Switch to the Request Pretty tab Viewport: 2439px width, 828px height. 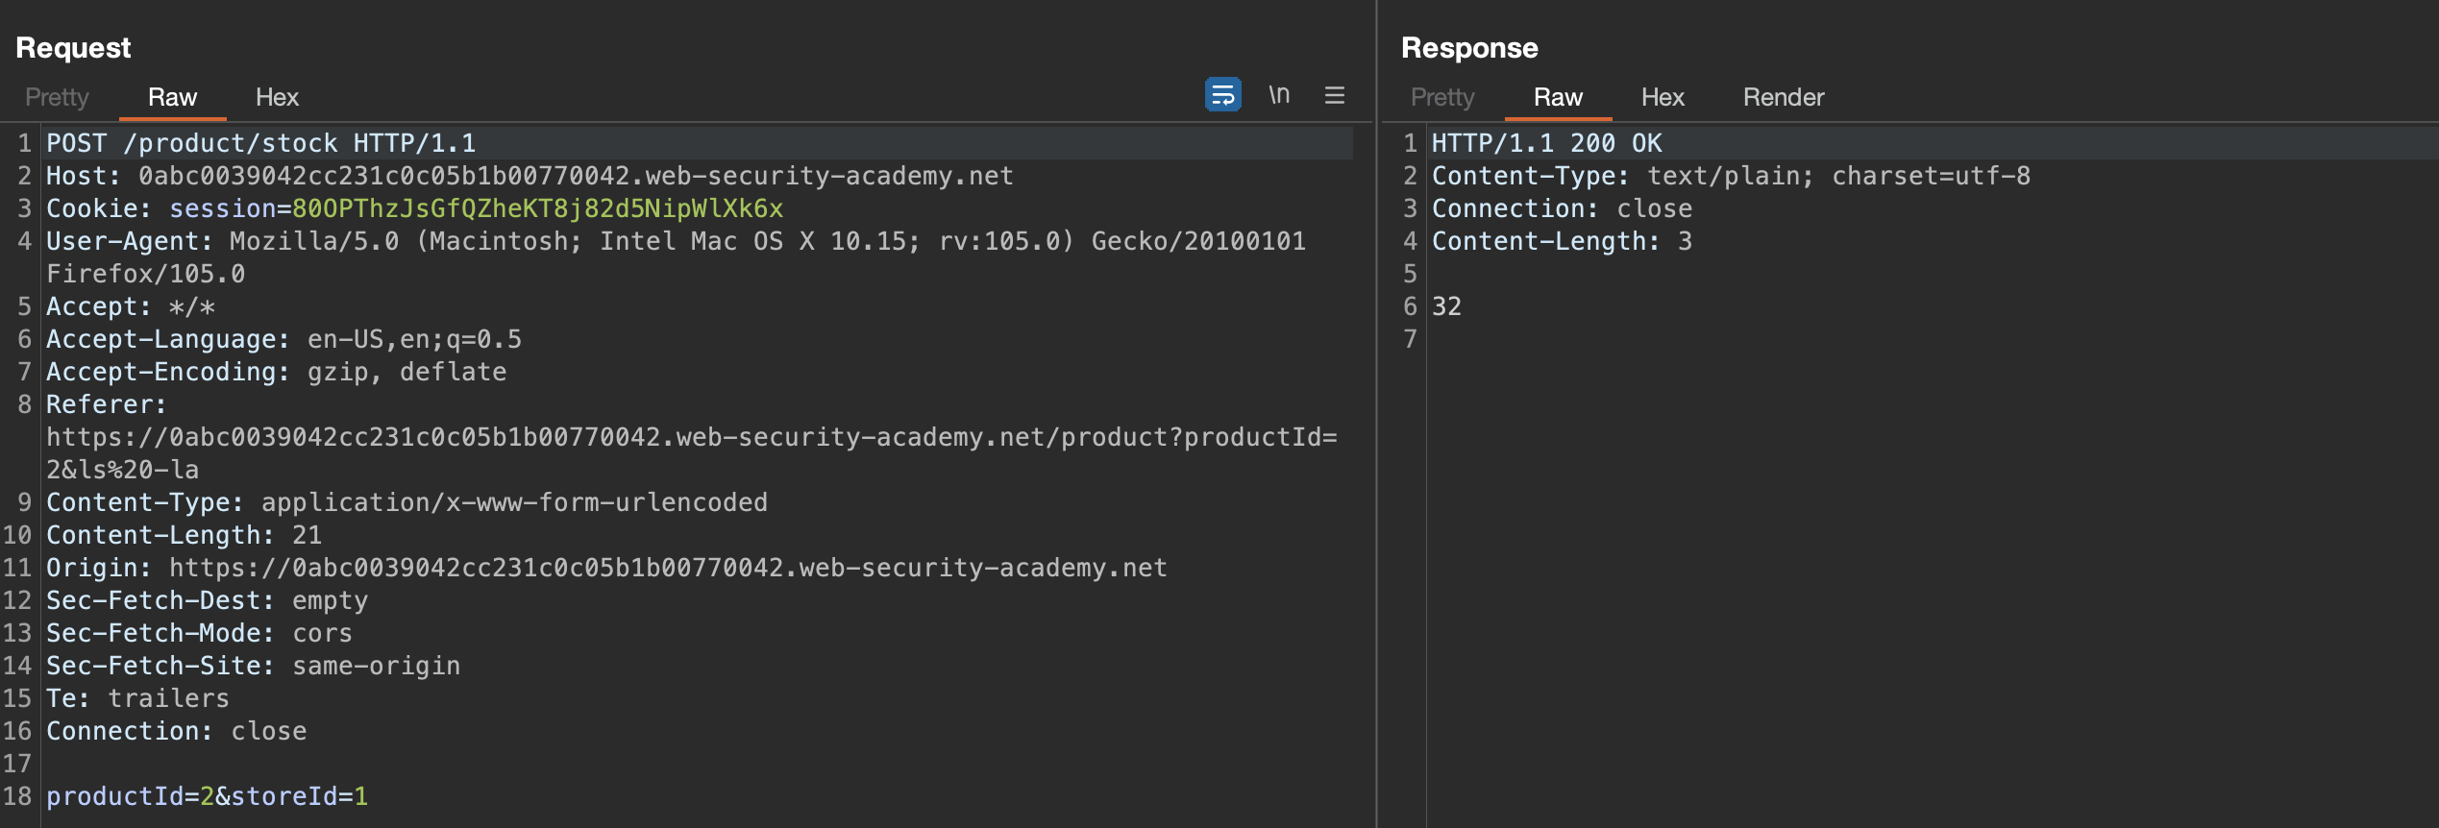pos(57,97)
